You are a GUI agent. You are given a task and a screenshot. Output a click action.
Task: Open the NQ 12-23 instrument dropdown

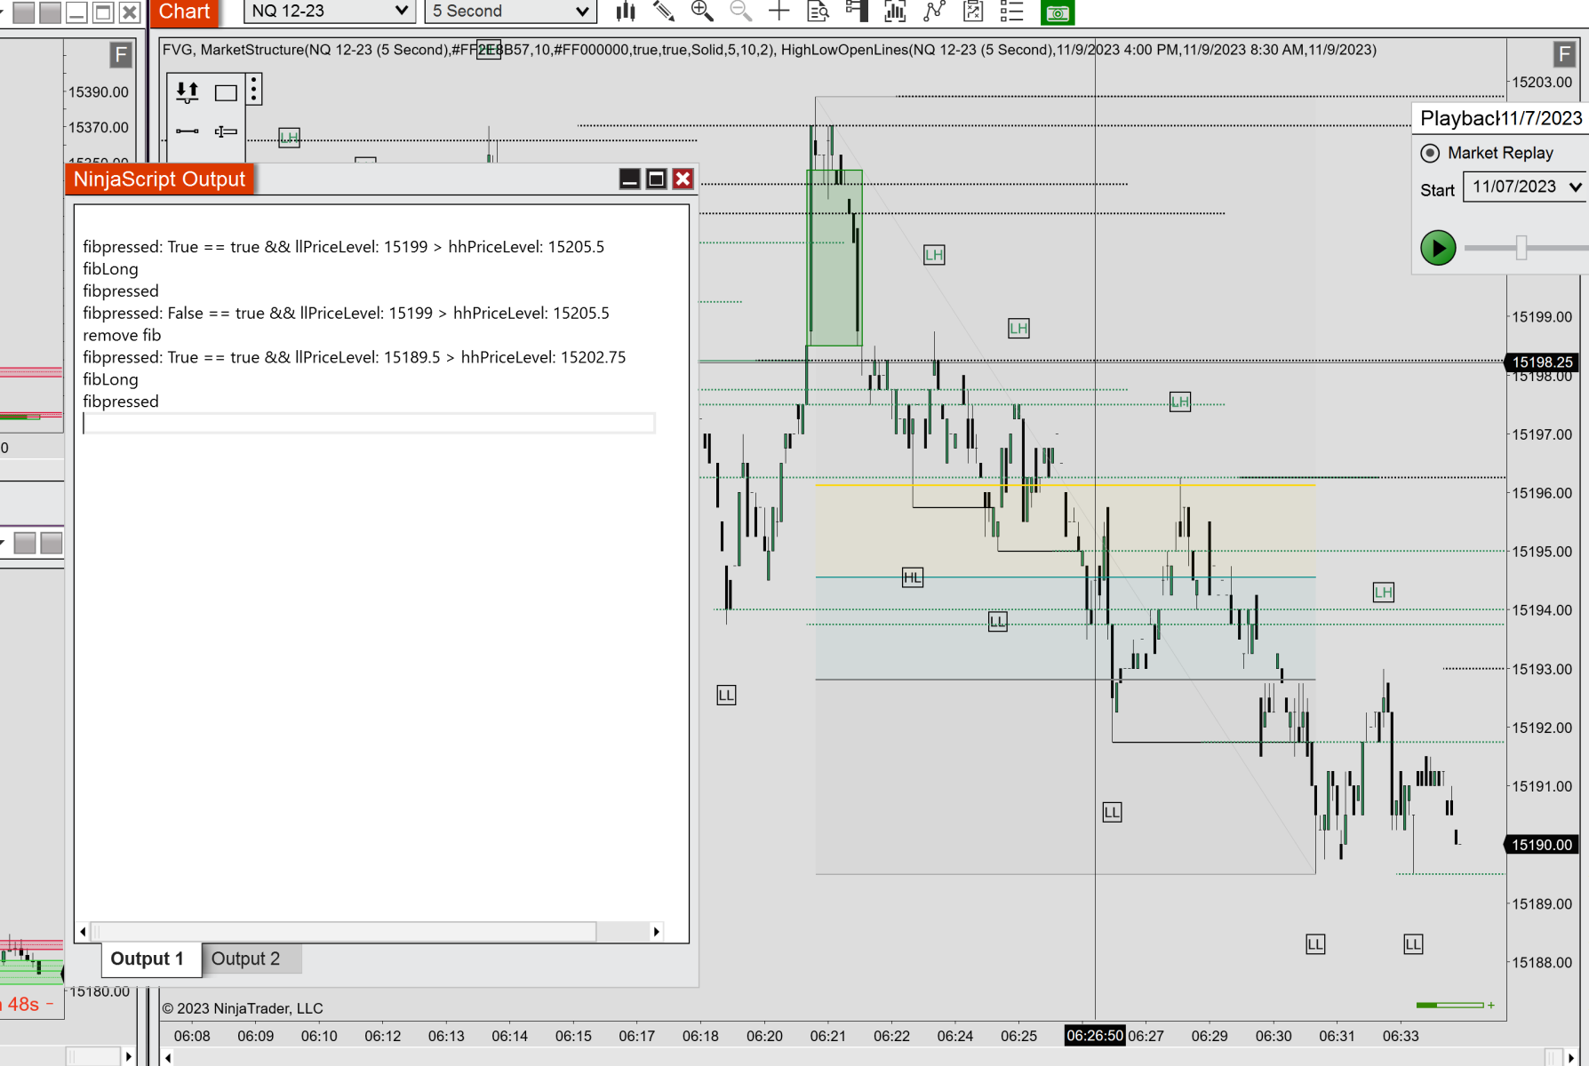point(329,12)
